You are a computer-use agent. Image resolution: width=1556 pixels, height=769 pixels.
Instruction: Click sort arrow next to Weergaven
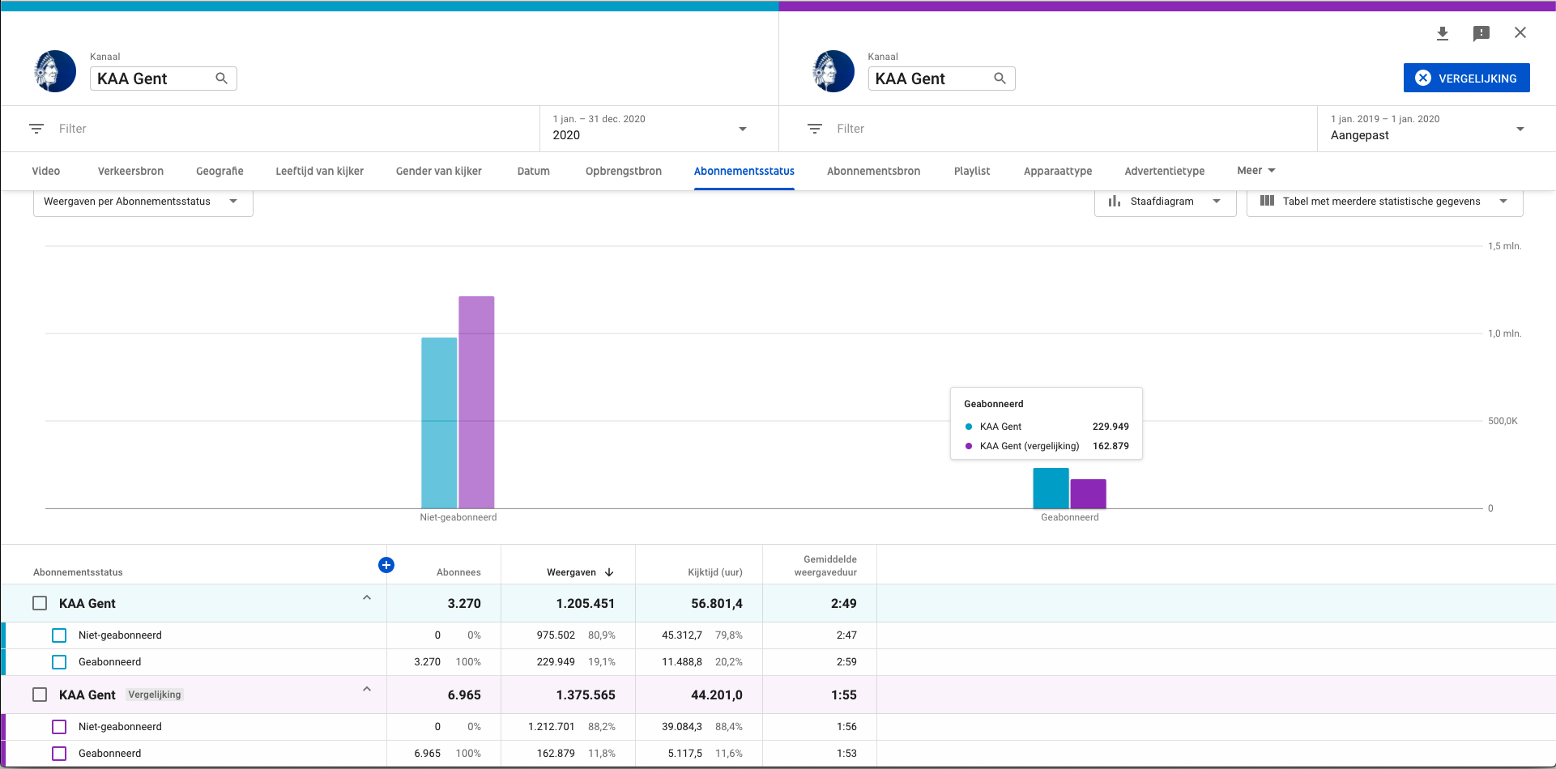click(x=609, y=572)
